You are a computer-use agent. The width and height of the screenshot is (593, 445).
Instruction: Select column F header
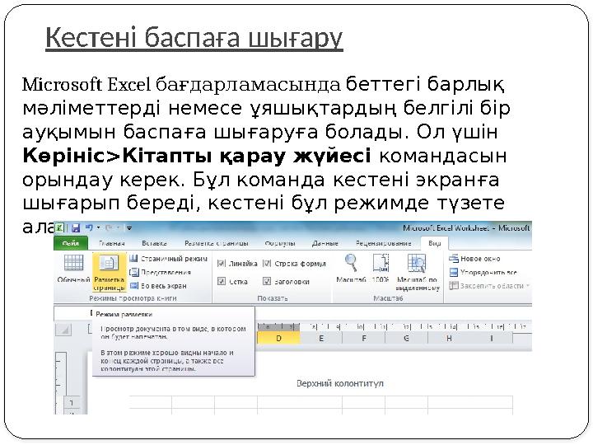364,338
